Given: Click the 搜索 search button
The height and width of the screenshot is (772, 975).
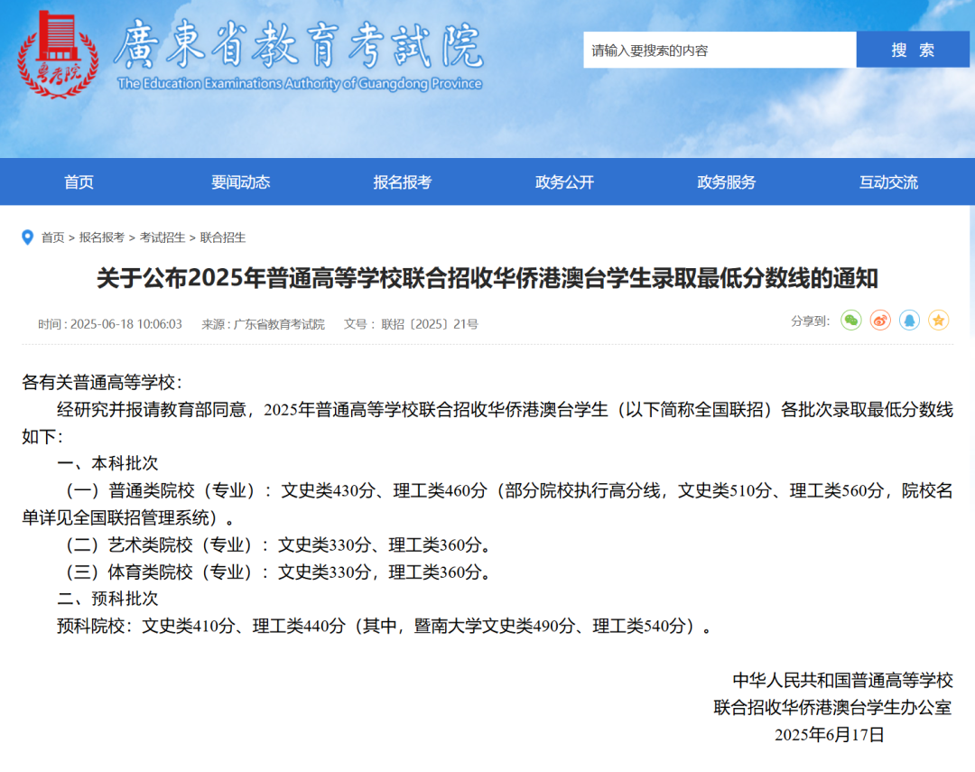Looking at the screenshot, I should (x=912, y=50).
